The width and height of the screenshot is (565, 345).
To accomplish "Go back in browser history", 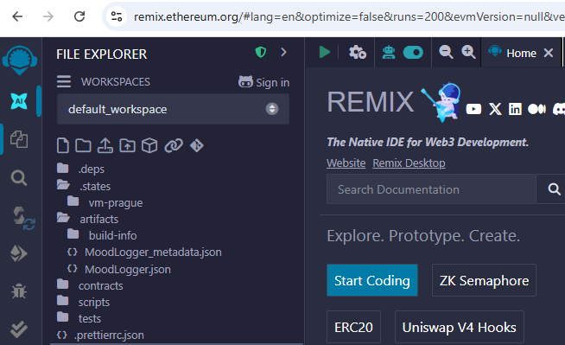I will (17, 16).
